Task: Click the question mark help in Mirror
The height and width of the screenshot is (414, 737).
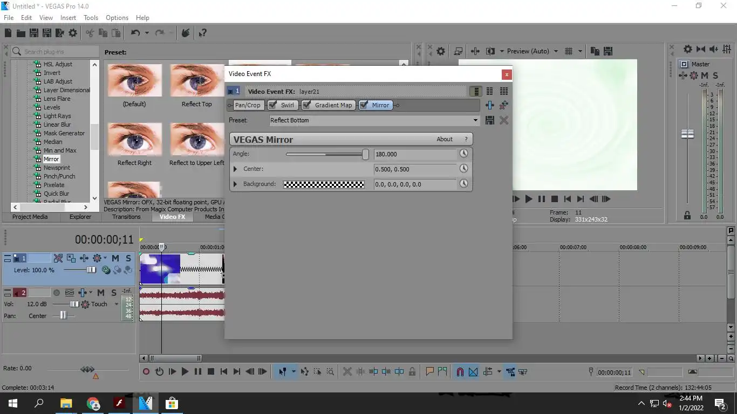Action: coord(466,139)
